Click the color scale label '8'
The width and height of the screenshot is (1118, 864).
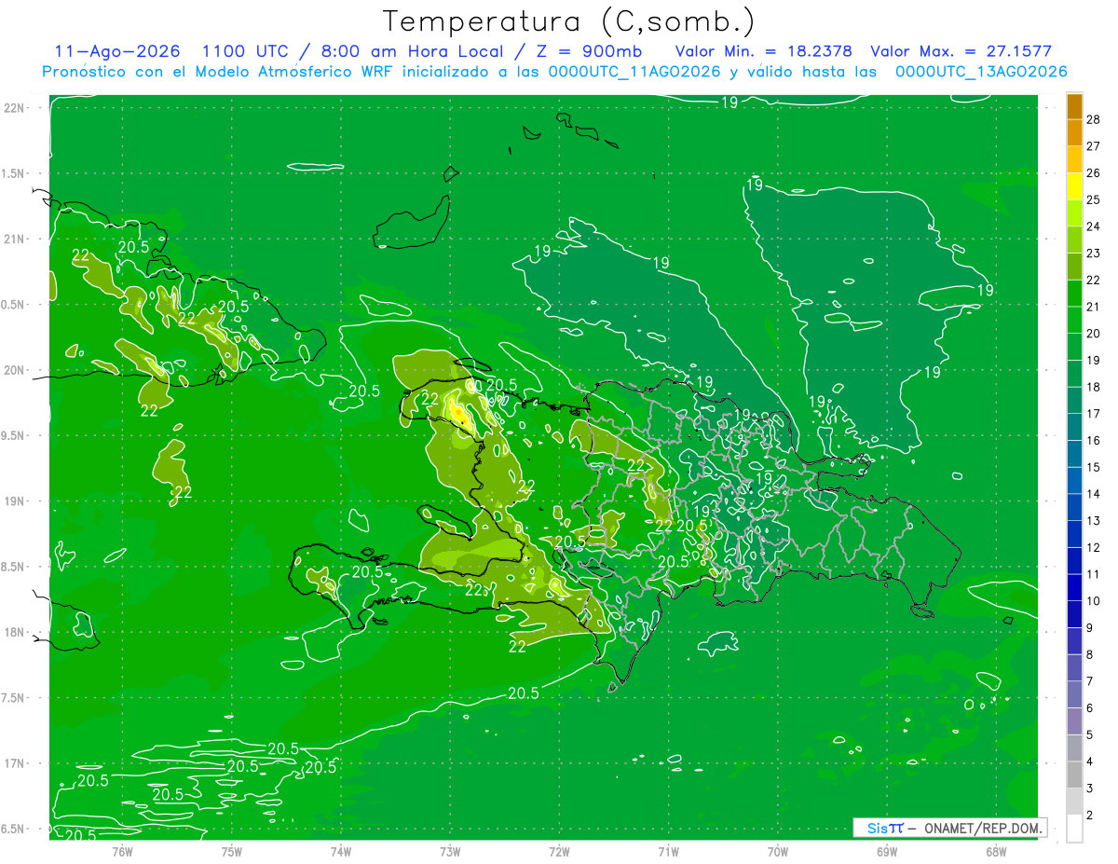tap(1091, 654)
